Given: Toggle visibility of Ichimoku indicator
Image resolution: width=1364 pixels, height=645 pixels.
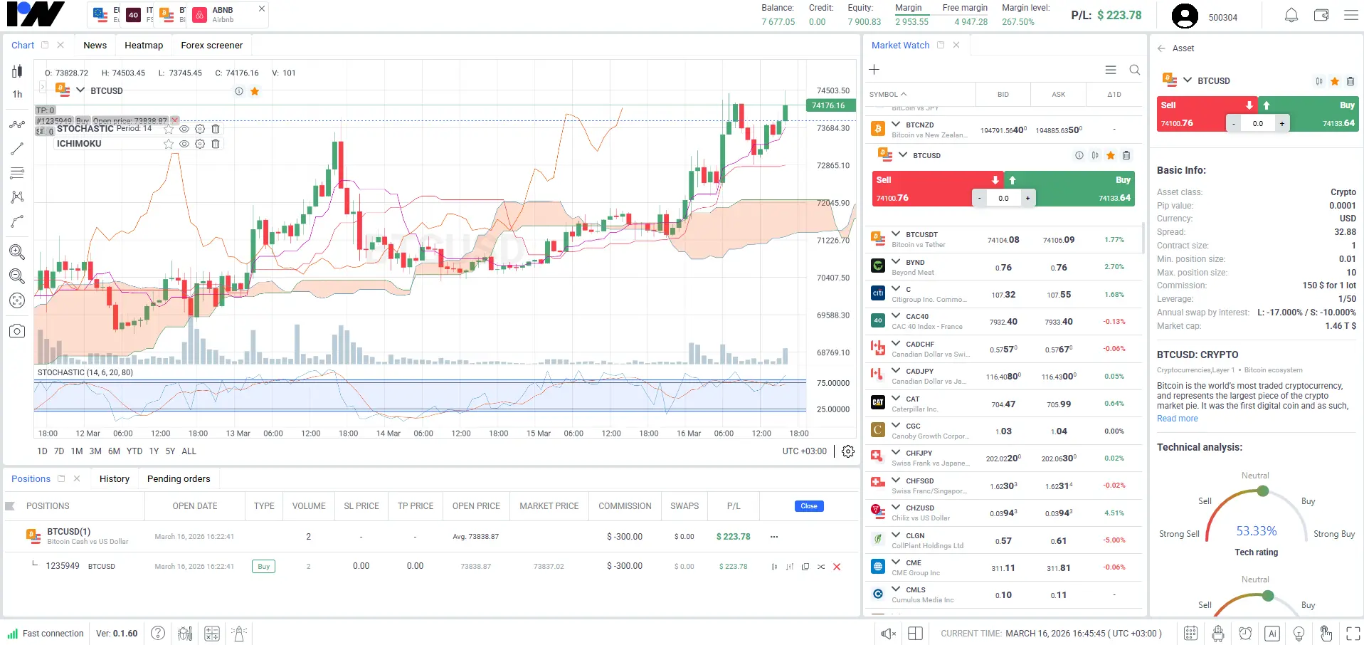Looking at the screenshot, I should 184,144.
